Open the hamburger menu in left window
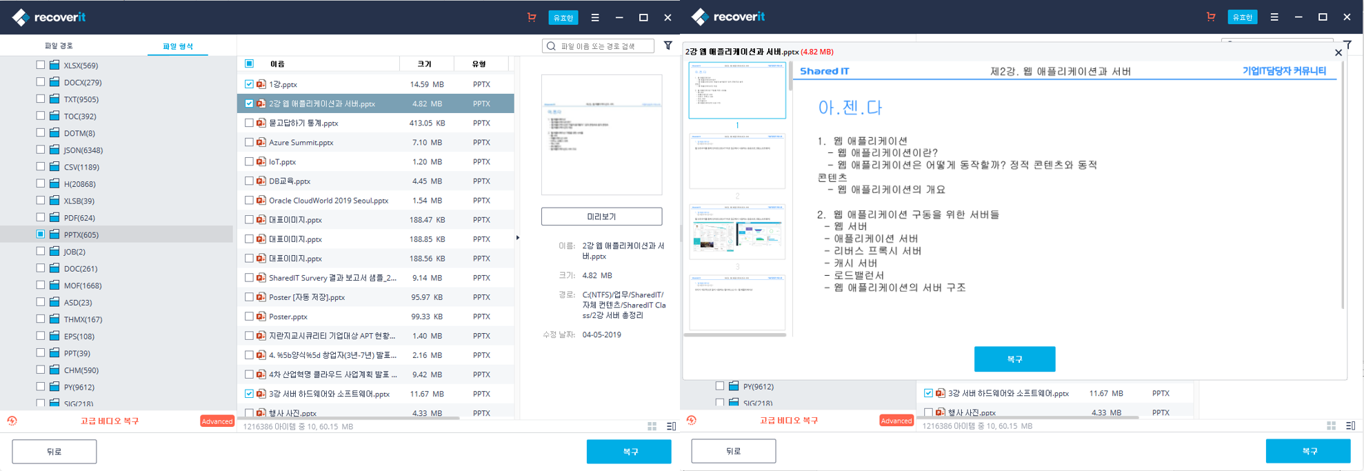1364x471 pixels. pos(595,17)
